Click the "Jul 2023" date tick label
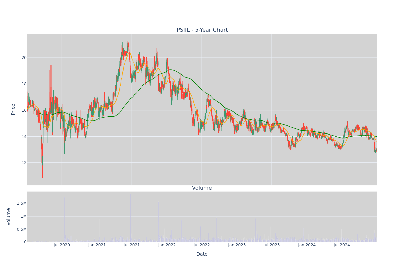This screenshot has width=404, height=269. (x=272, y=245)
